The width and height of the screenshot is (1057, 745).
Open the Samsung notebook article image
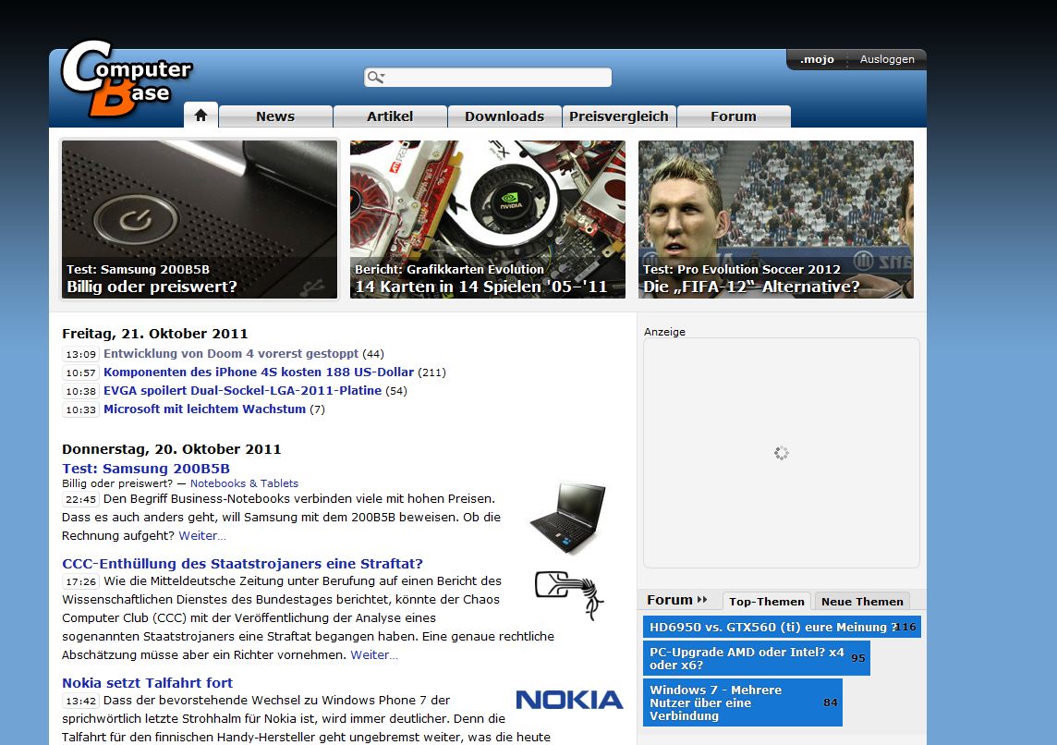pos(567,518)
